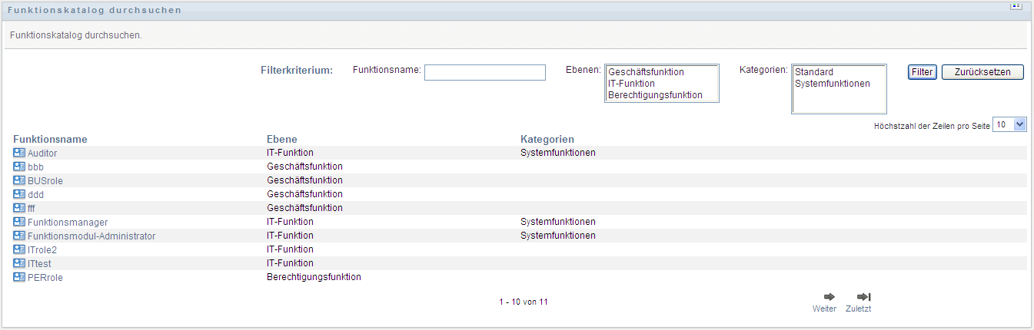1034x330 pixels.
Task: Choose Systemfunktionen in the Kategorien list
Action: point(832,84)
